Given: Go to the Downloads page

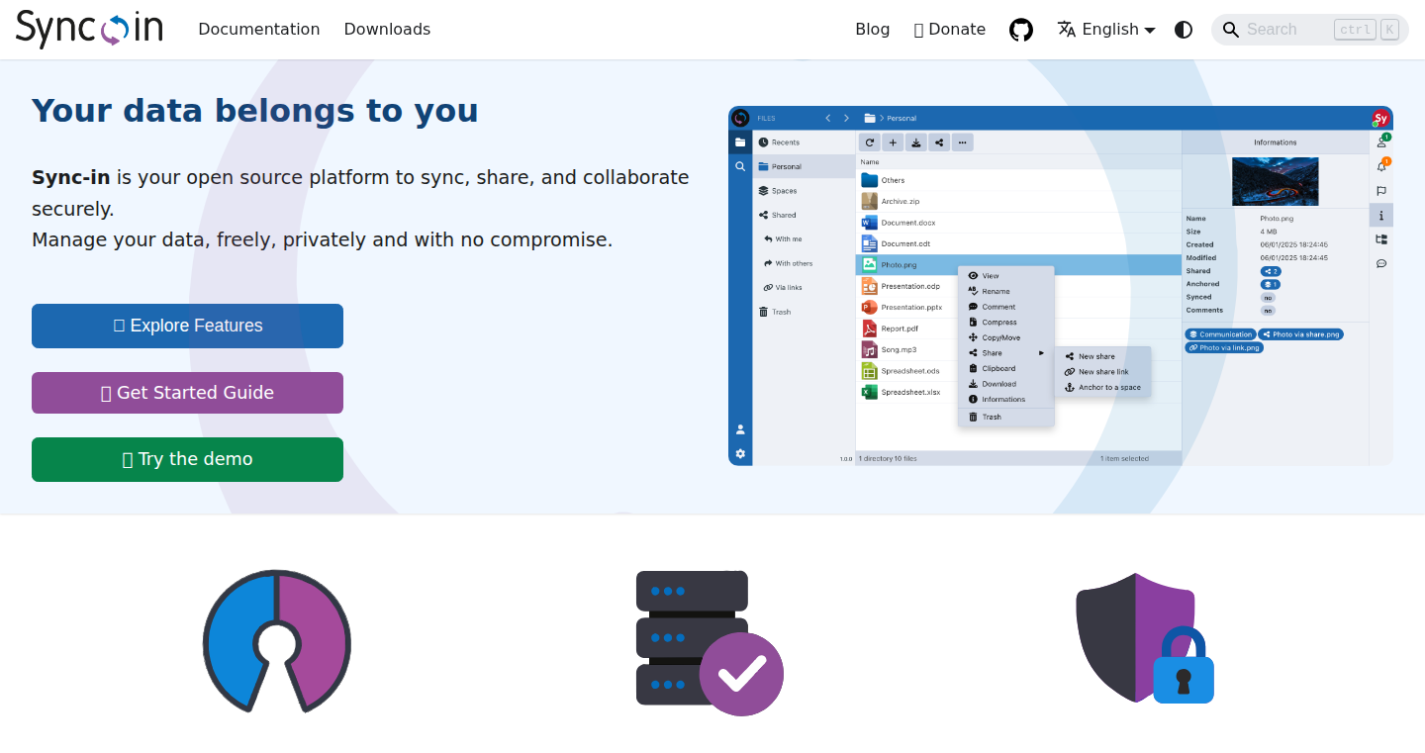Looking at the screenshot, I should pyautogui.click(x=387, y=30).
